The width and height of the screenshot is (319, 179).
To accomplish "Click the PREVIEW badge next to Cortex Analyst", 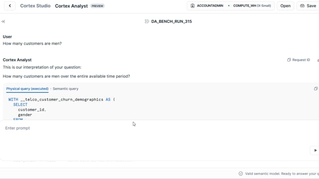I will (x=97, y=6).
